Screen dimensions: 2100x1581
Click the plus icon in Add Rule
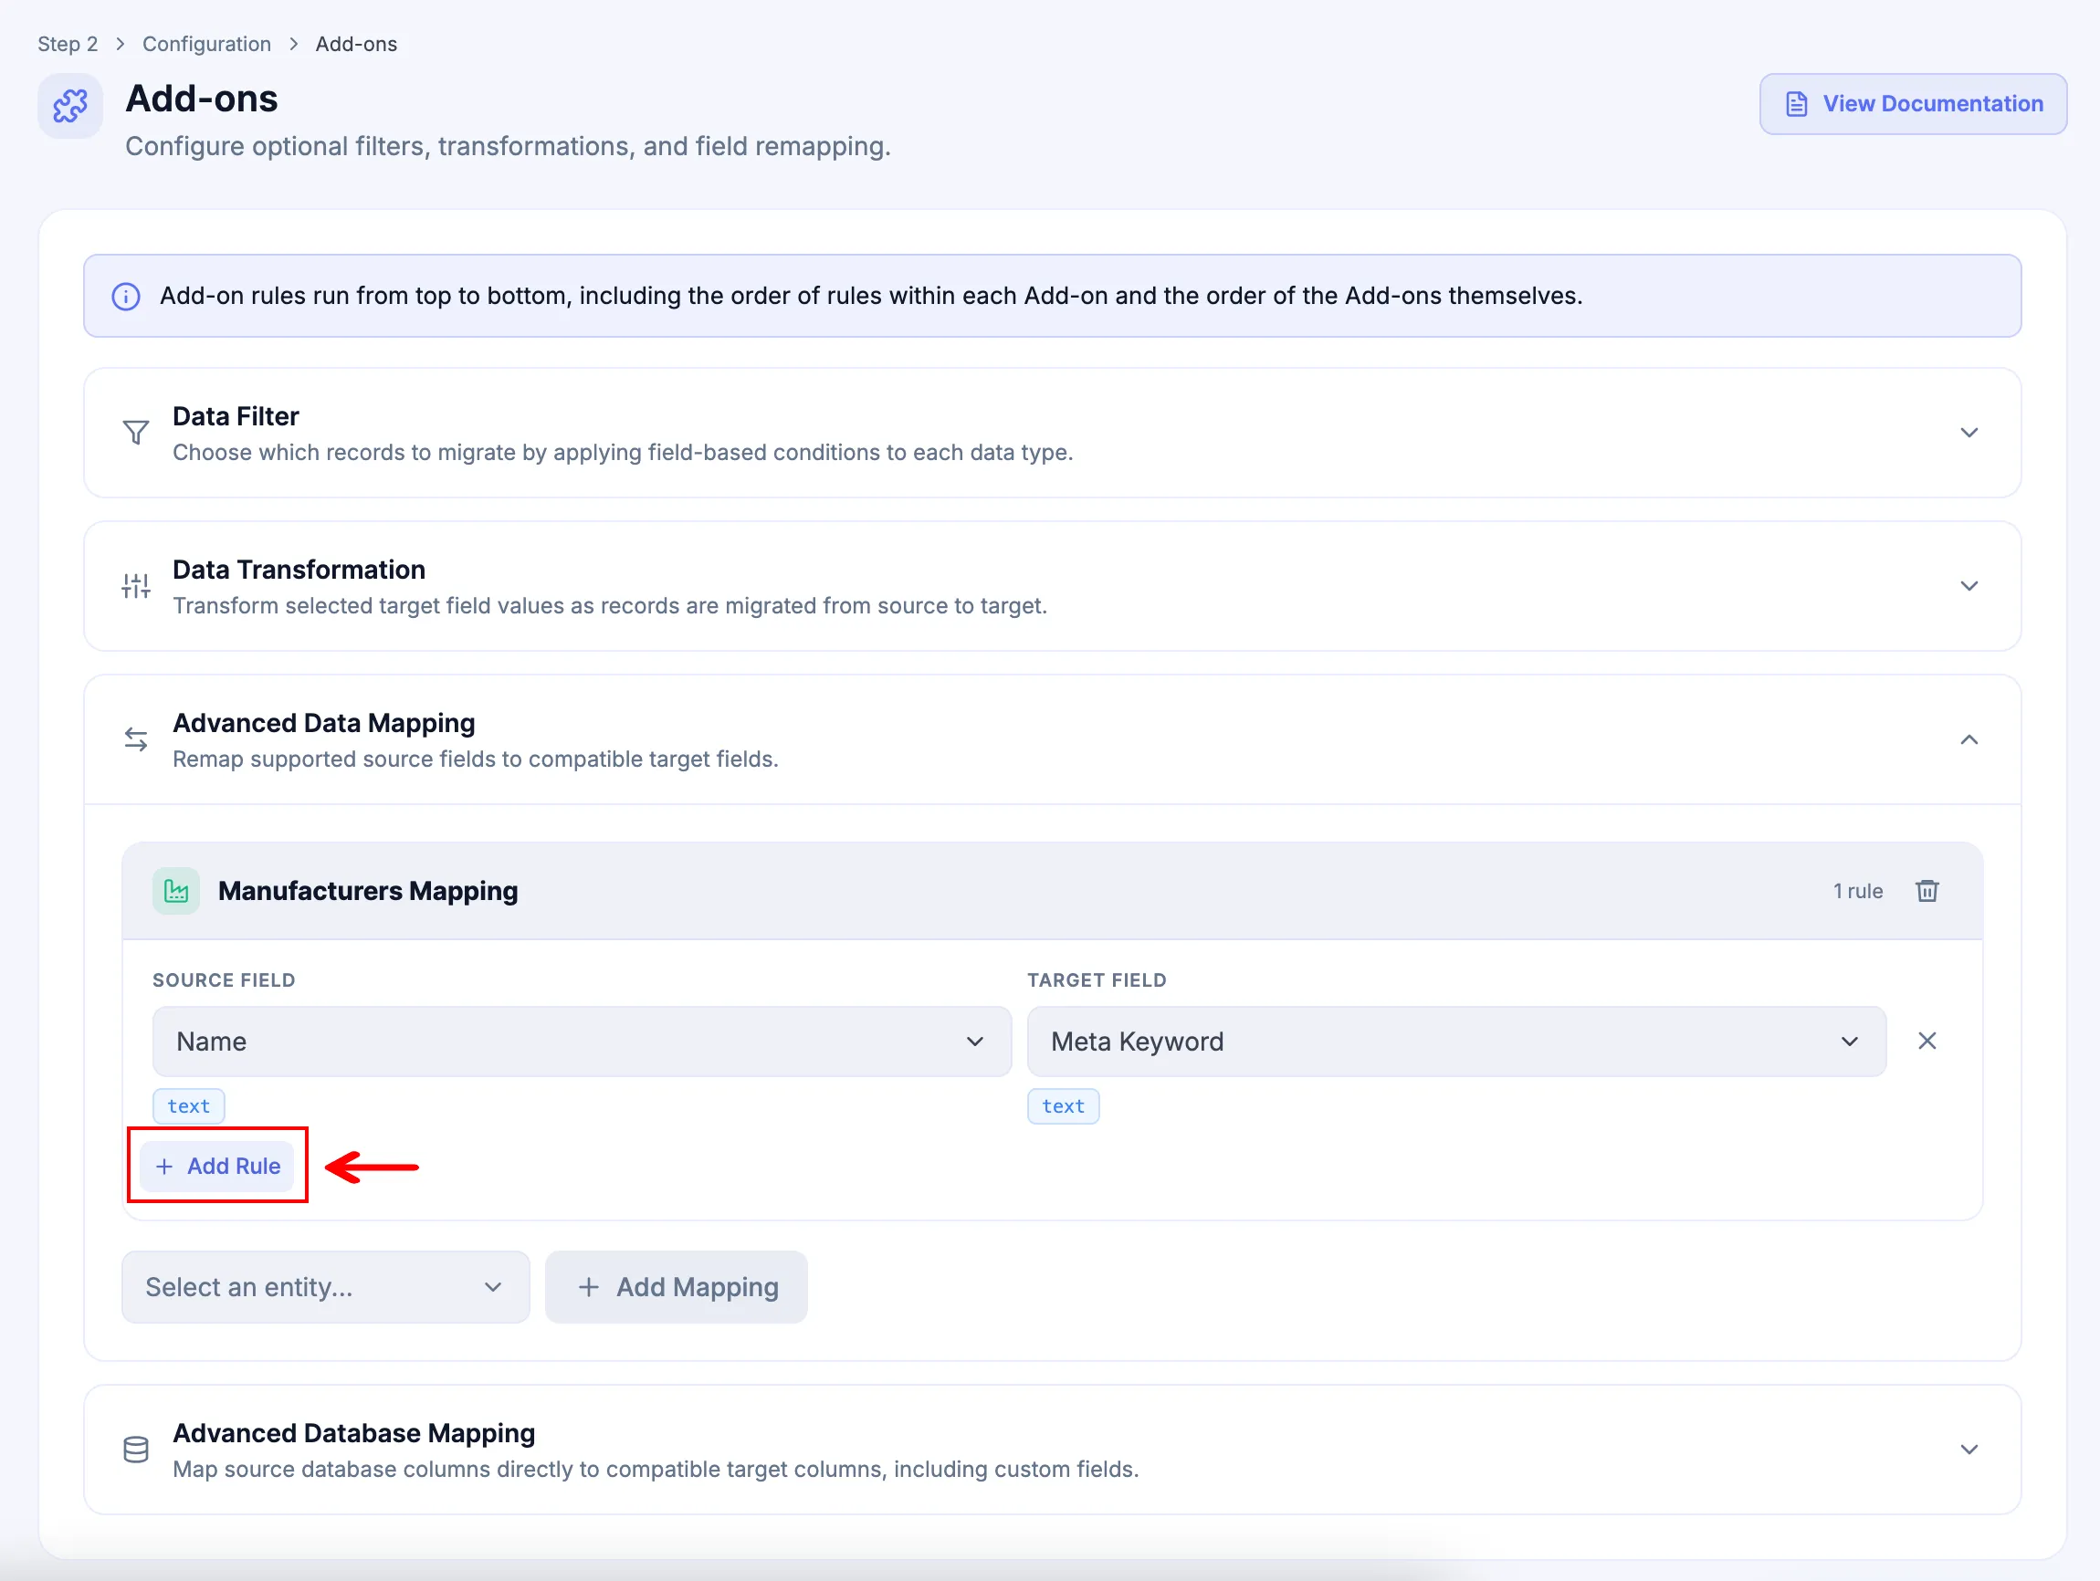pyautogui.click(x=164, y=1167)
